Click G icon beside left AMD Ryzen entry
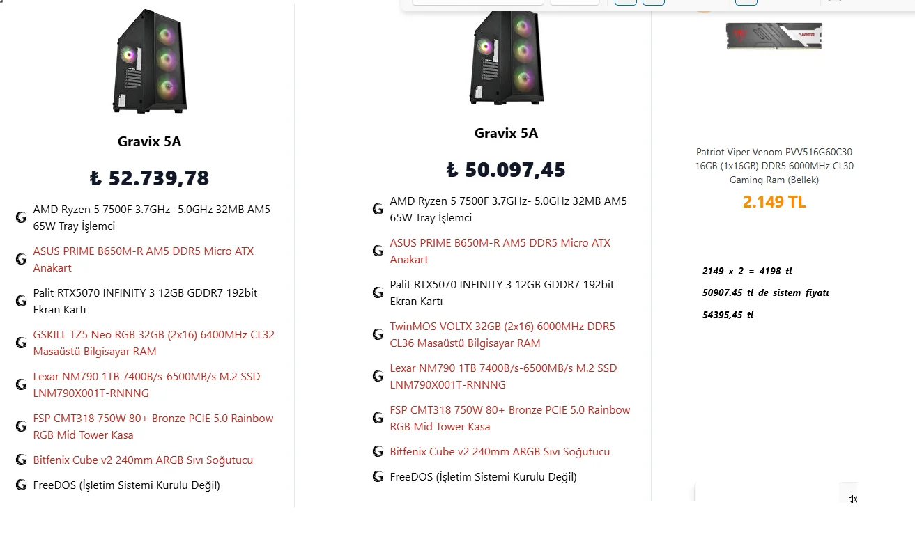915x539 pixels. pos(22,217)
